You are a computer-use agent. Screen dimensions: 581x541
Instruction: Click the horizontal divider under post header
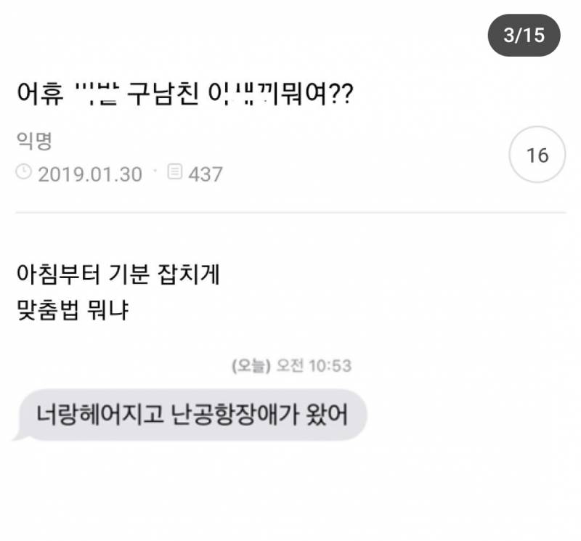[x=290, y=213]
